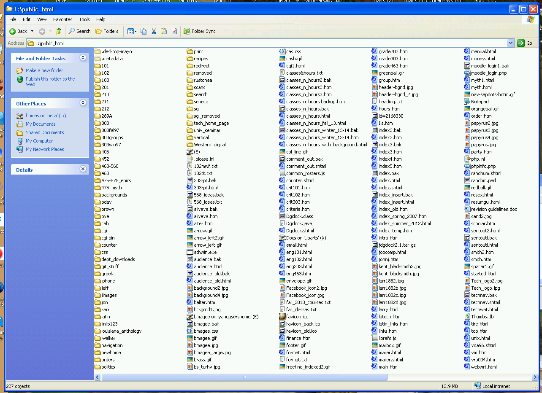
Task: Expand the address bar dropdown list
Action: click(510, 43)
